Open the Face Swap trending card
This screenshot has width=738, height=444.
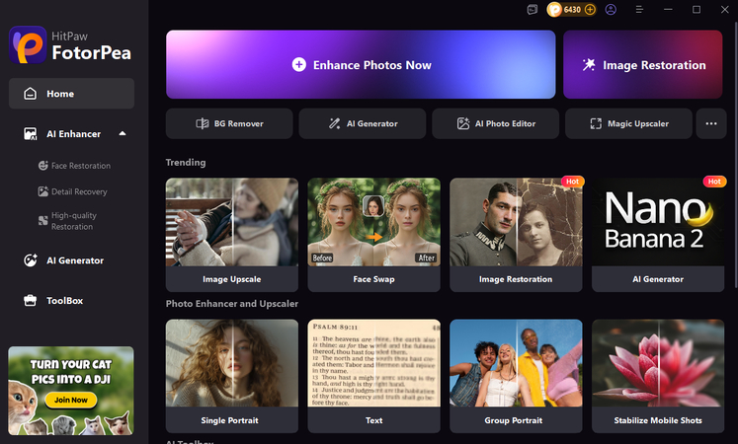(374, 235)
